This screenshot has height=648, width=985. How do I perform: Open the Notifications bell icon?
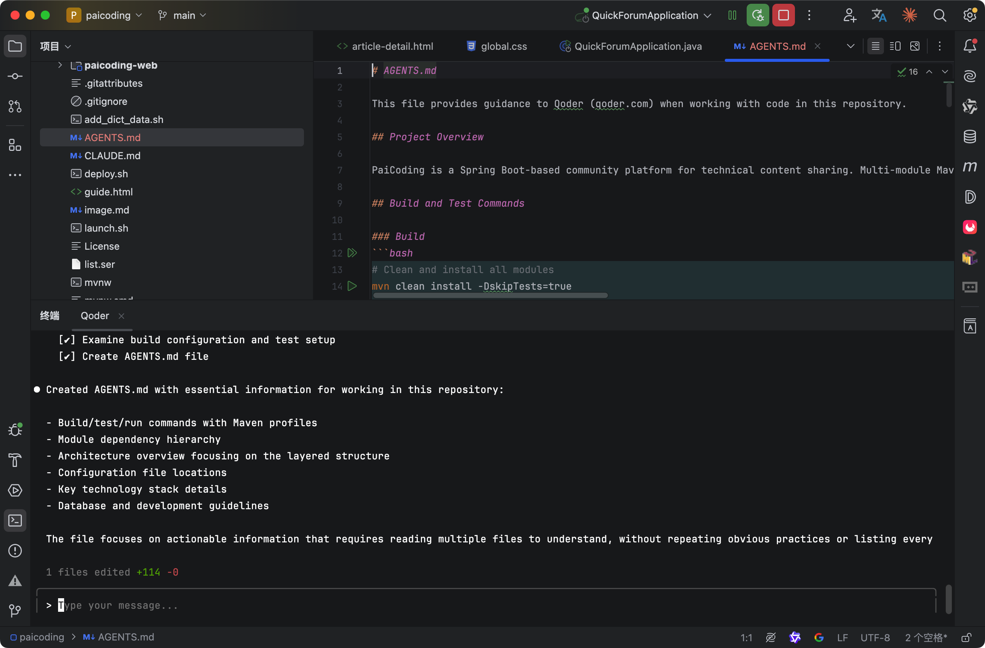click(x=970, y=46)
